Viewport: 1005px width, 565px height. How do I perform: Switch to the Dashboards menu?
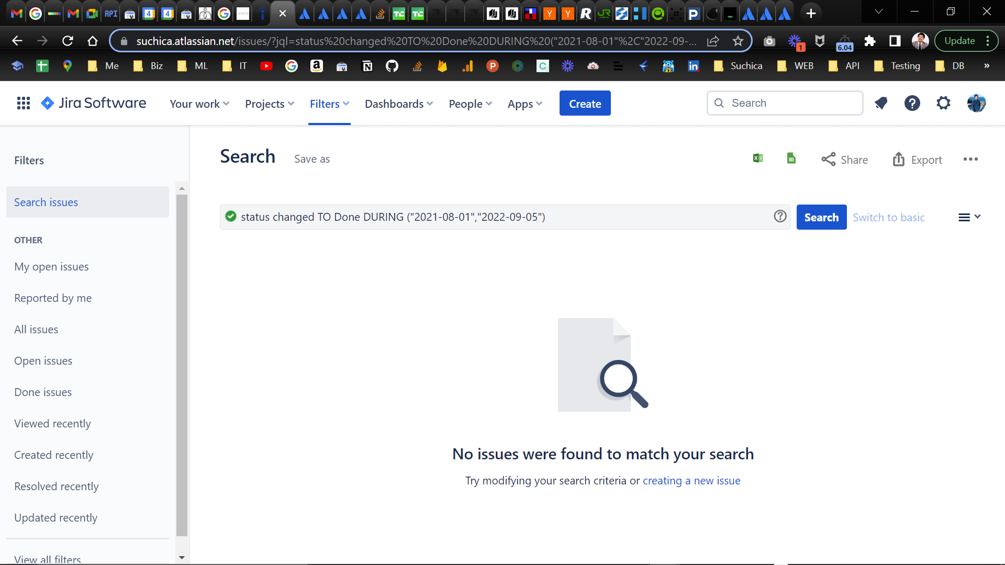(x=398, y=104)
